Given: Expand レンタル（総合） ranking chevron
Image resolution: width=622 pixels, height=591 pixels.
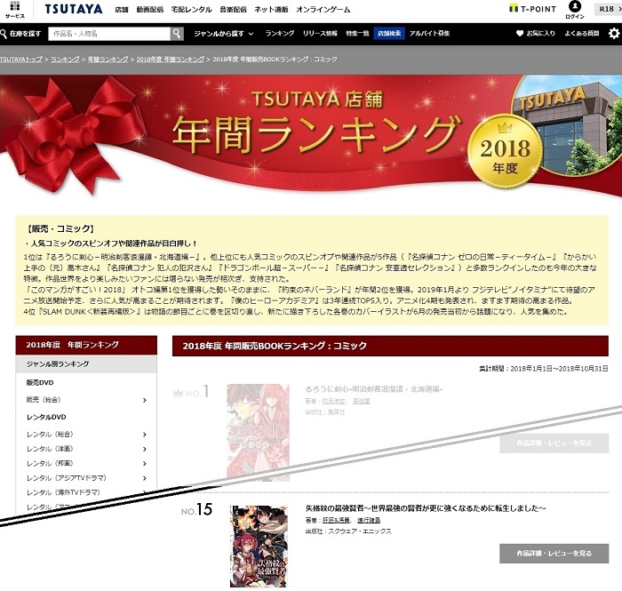Looking at the screenshot, I should 145,435.
